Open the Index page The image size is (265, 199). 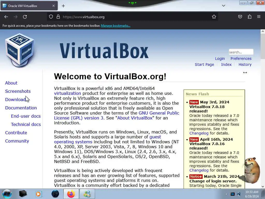click(226, 65)
